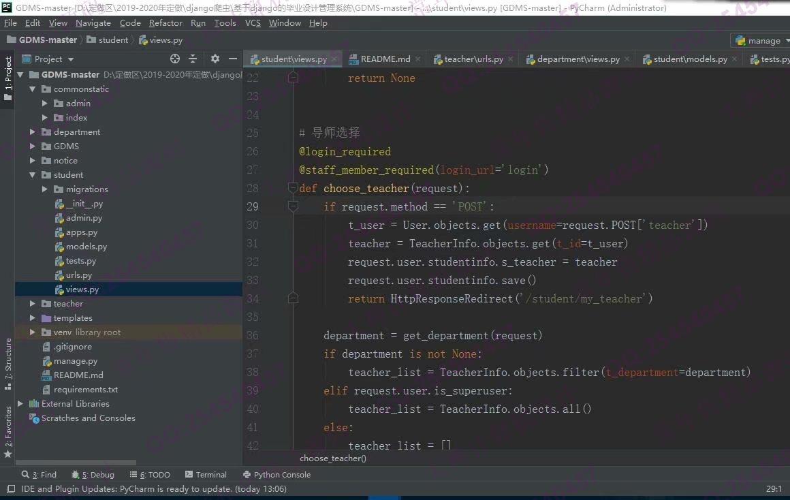
Task: Expand the GDMS folder
Action: click(x=32, y=146)
